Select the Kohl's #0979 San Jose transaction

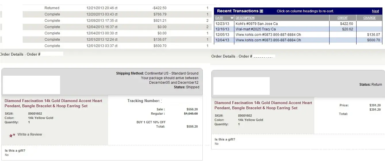[x=256, y=24]
